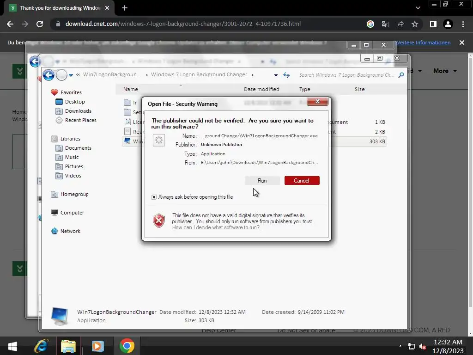Open Homegroup in navigation pane
This screenshot has width=473, height=355.
[74, 194]
